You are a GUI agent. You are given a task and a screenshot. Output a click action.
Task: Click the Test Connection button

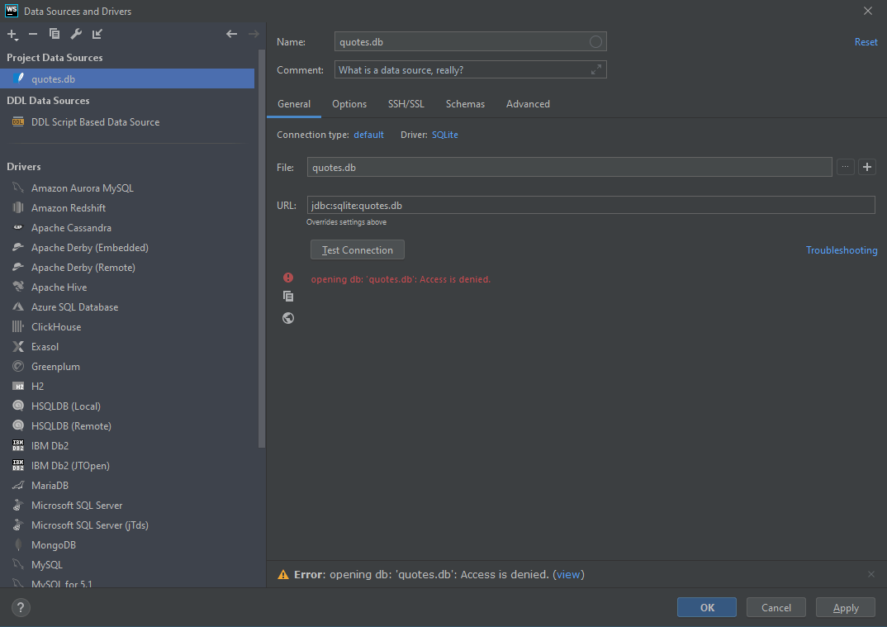click(x=357, y=249)
